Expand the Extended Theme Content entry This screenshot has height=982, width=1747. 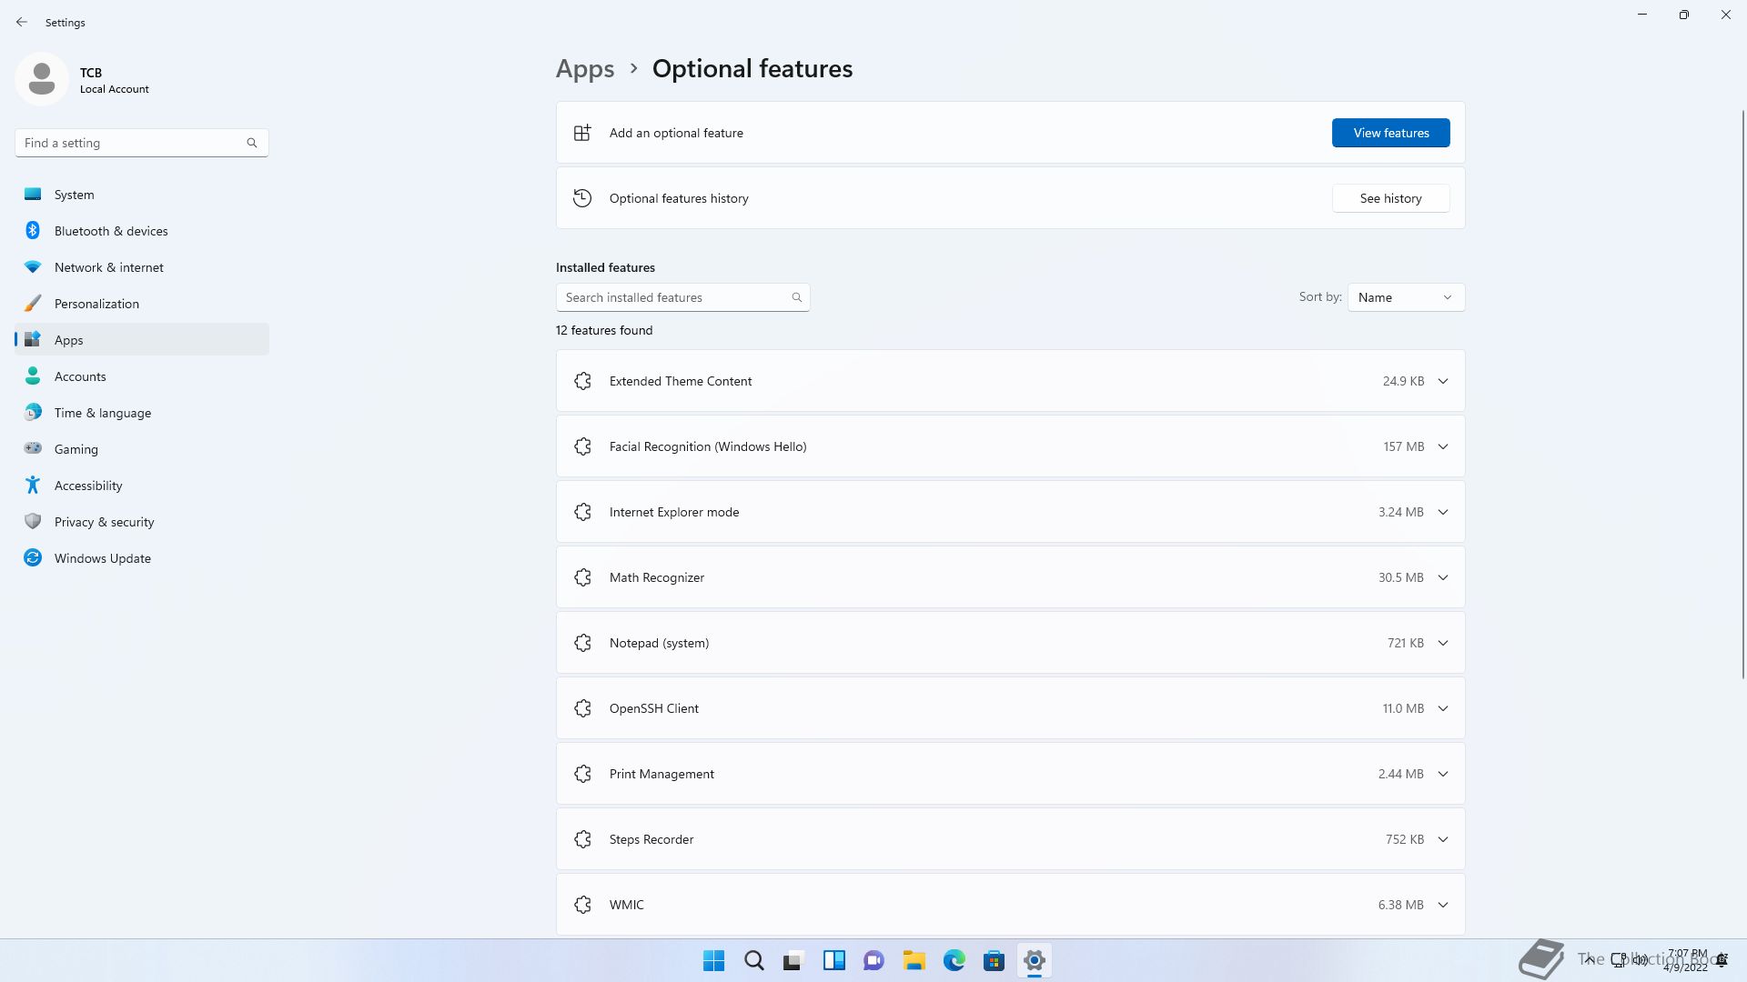point(1443,381)
